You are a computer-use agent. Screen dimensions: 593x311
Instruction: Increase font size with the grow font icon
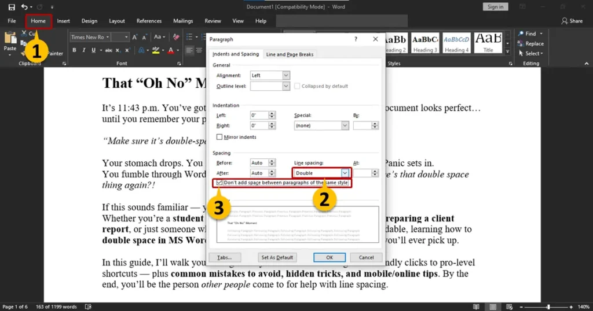(134, 37)
